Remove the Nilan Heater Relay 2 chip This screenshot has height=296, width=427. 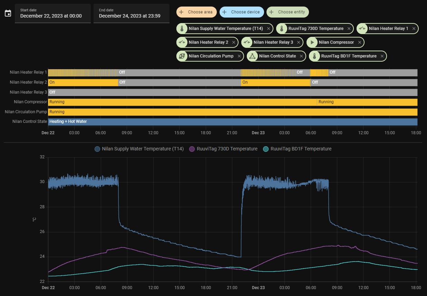click(234, 42)
